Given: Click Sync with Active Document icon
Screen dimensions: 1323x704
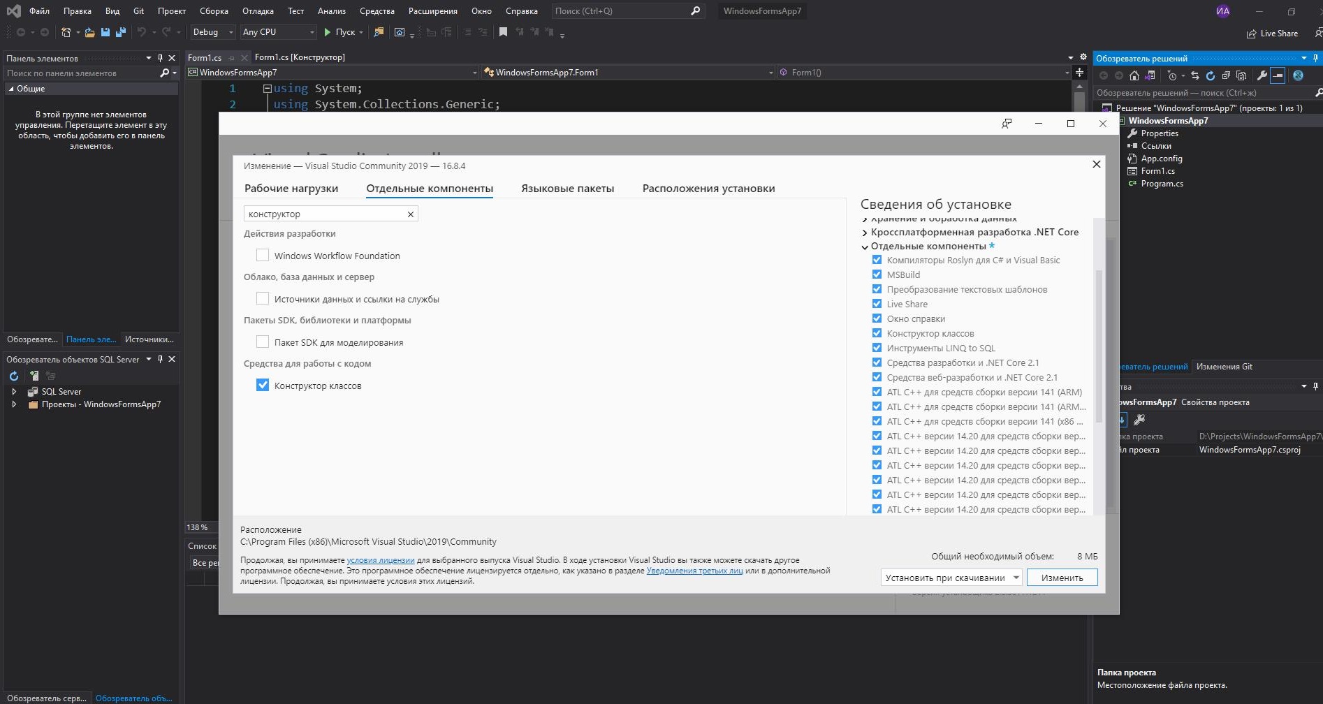Looking at the screenshot, I should coord(1195,75).
